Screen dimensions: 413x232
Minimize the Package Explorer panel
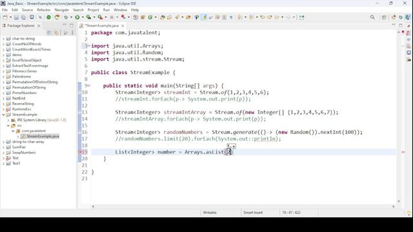pos(65,25)
